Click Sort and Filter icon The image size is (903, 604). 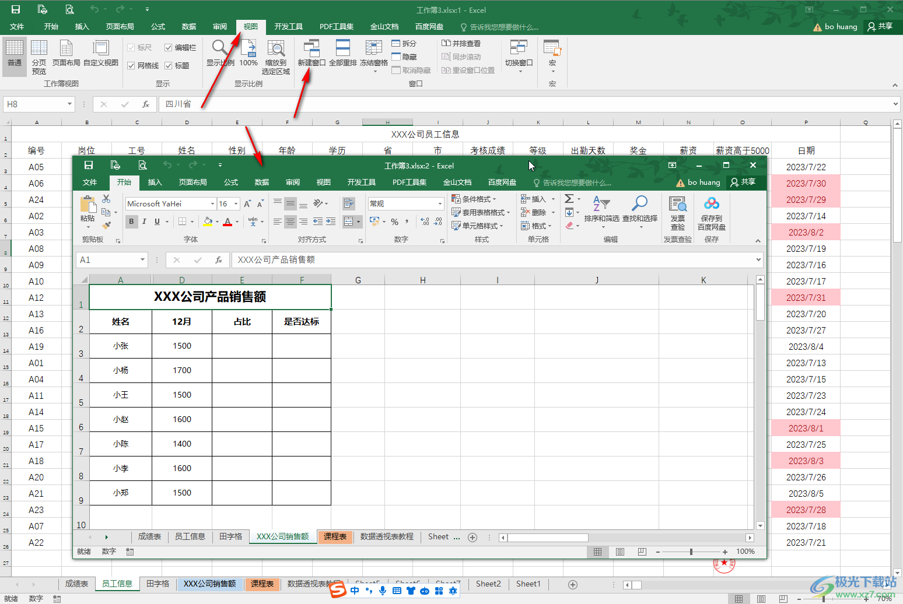pyautogui.click(x=601, y=203)
